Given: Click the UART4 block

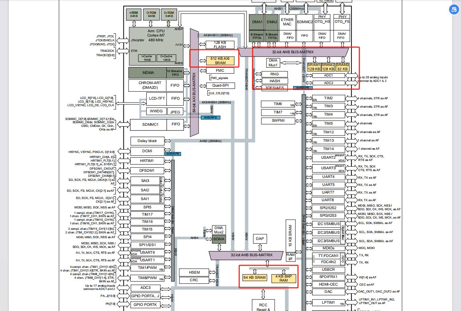Looking at the screenshot, I should [x=329, y=177].
